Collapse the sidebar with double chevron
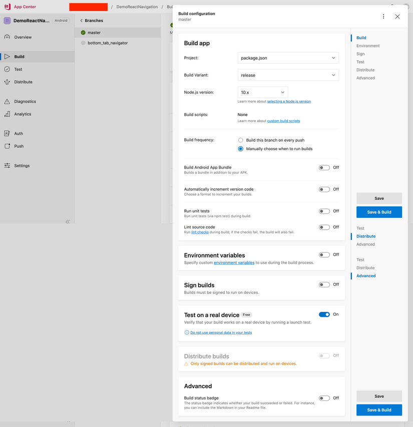413x427 pixels. (x=68, y=222)
